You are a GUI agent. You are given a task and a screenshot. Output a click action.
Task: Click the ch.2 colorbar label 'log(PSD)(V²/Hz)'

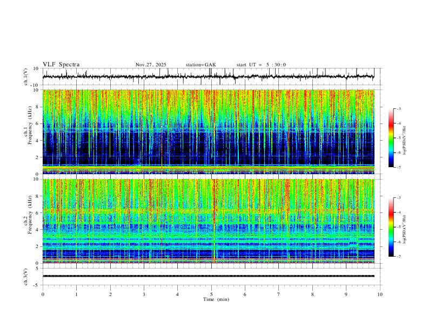pyautogui.click(x=405, y=230)
